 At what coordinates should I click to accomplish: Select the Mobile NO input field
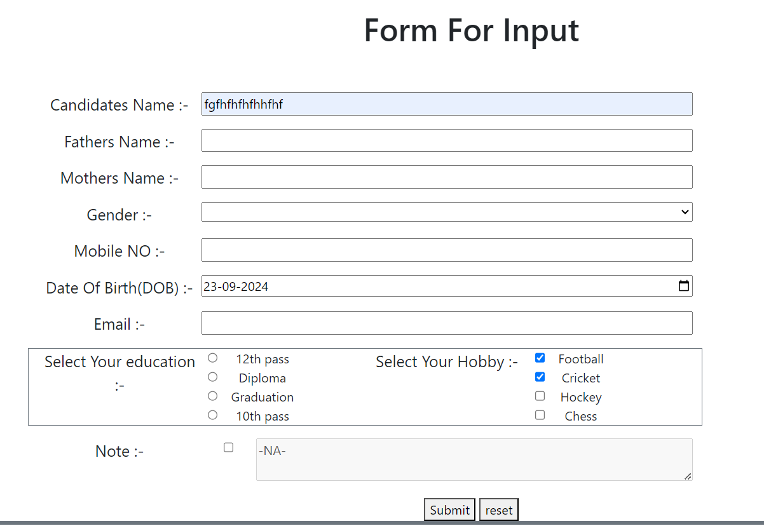[446, 250]
